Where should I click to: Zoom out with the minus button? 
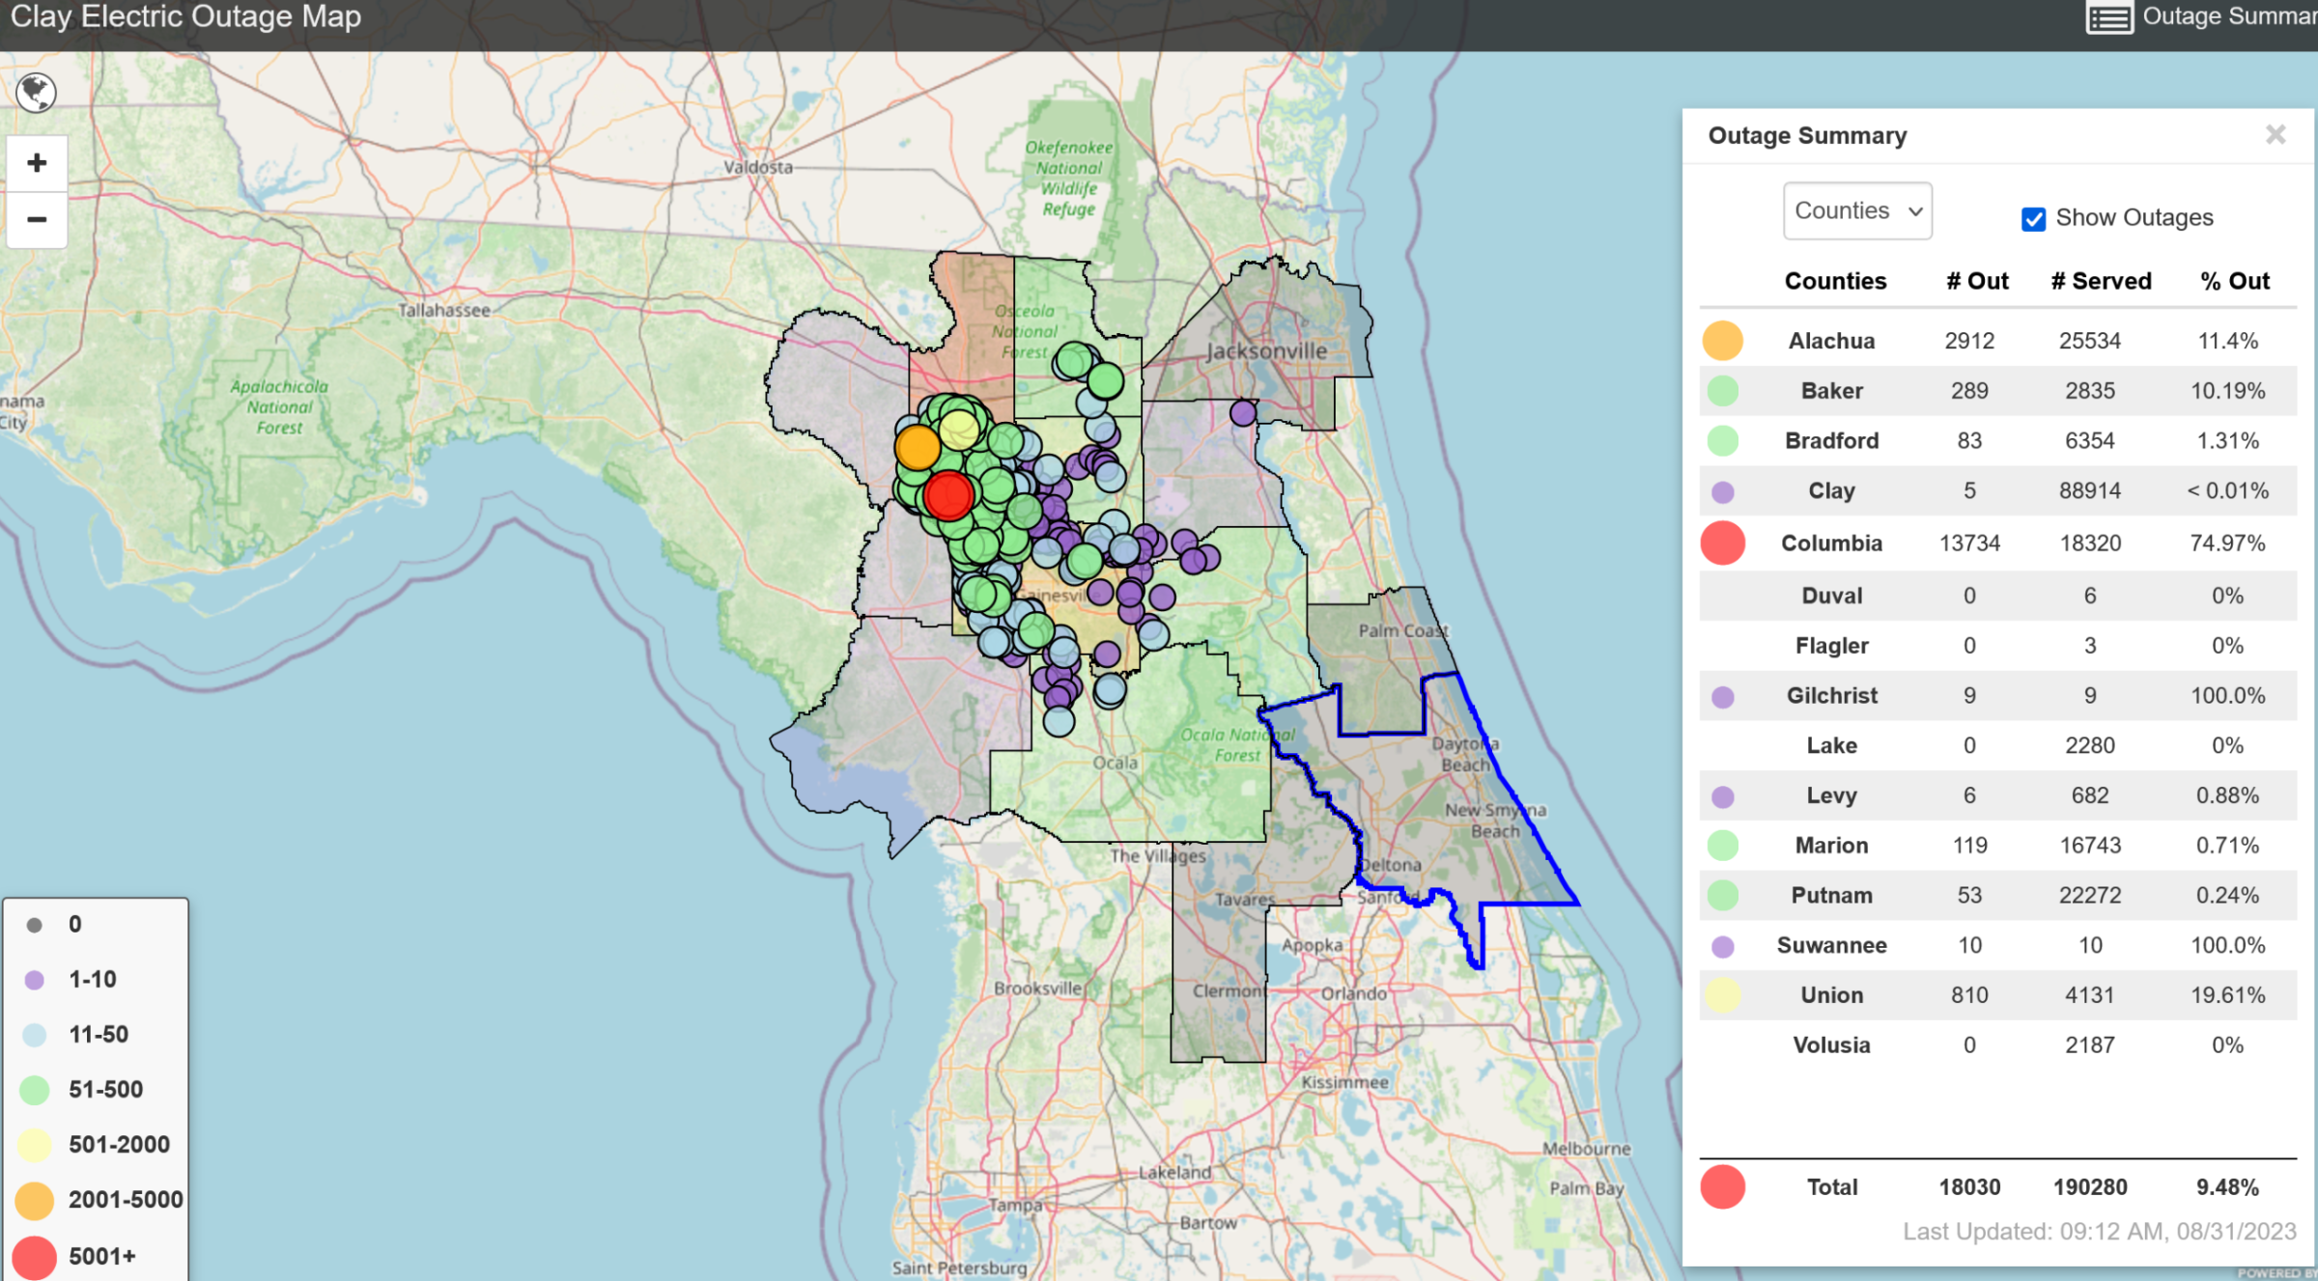point(37,220)
